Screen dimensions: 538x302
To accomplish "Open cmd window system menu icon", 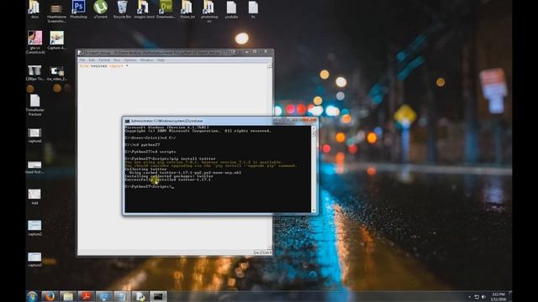I will 127,121.
